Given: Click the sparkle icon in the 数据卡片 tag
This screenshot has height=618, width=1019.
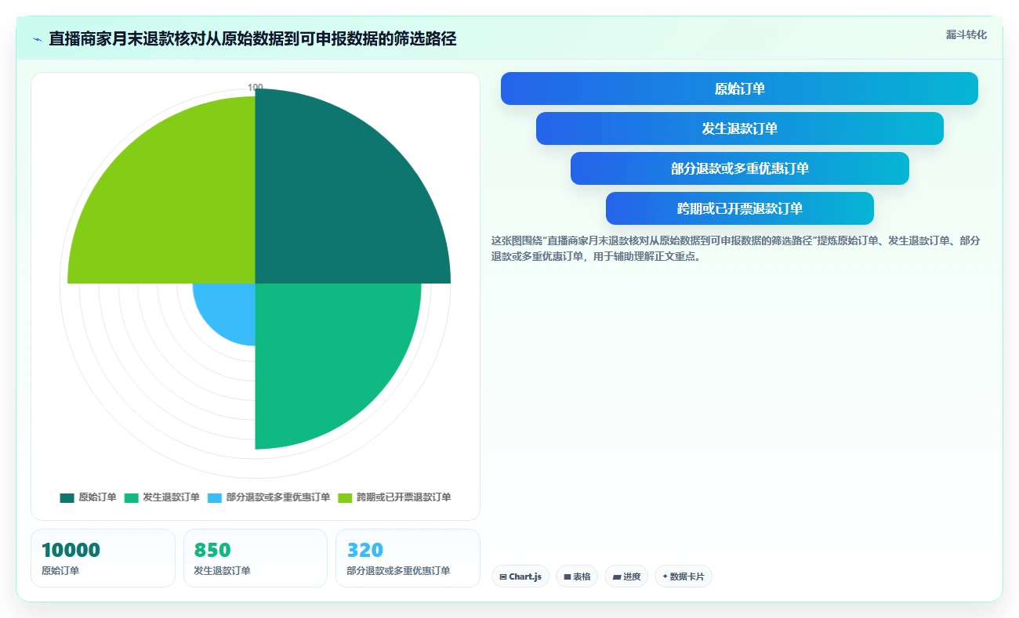Looking at the screenshot, I should [665, 576].
